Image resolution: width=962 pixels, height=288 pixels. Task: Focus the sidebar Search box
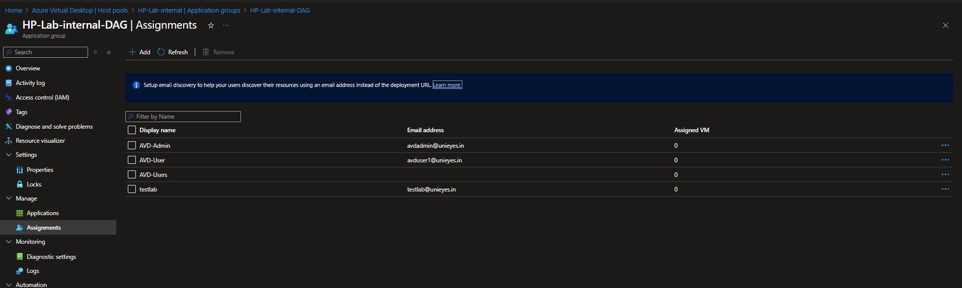click(x=45, y=52)
